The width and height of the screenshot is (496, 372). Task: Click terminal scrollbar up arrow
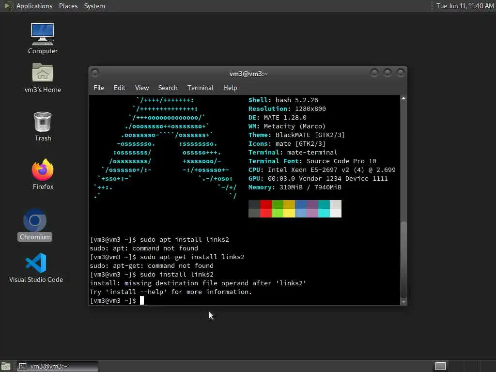click(403, 99)
